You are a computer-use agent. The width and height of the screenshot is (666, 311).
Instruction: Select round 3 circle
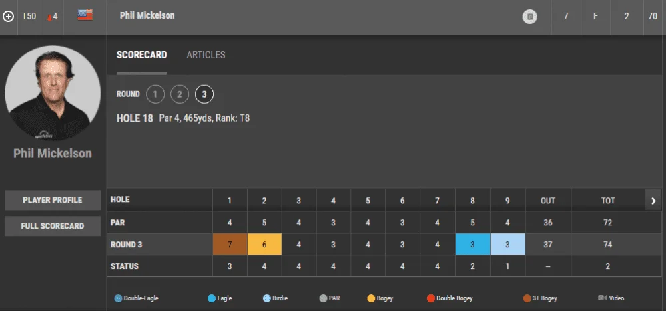pyautogui.click(x=204, y=94)
